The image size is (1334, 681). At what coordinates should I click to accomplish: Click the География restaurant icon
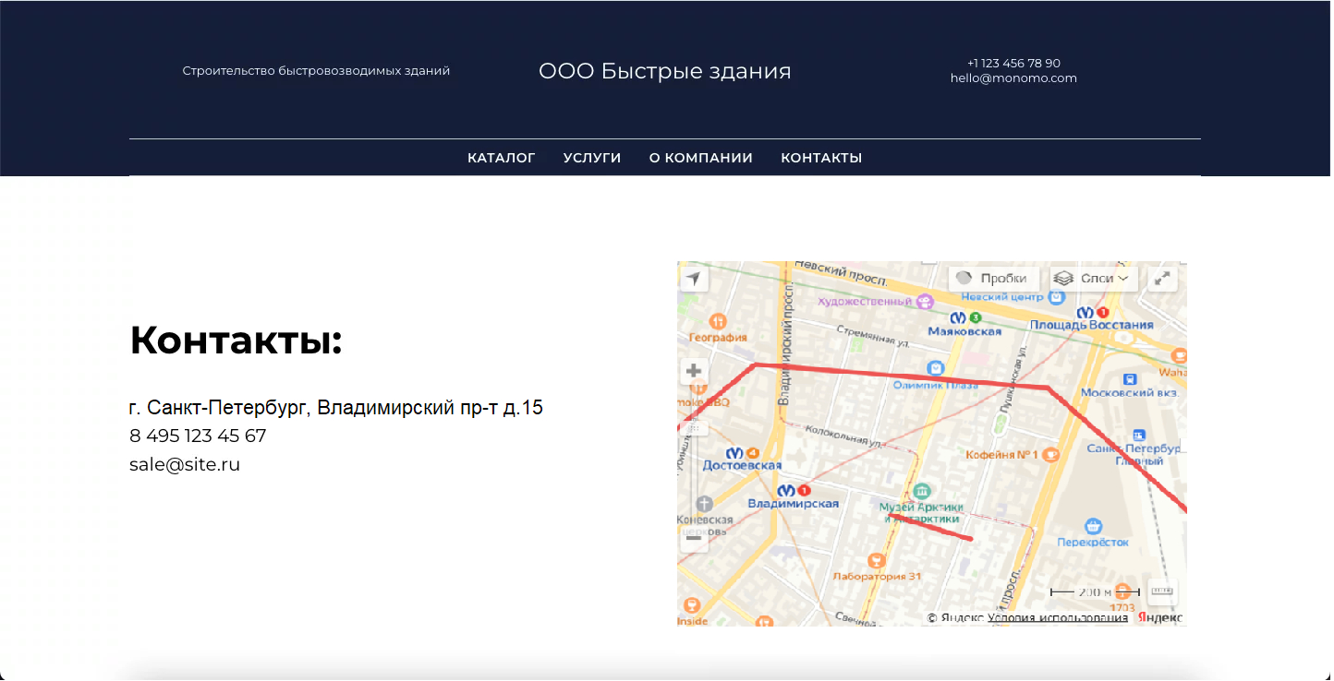pos(718,321)
